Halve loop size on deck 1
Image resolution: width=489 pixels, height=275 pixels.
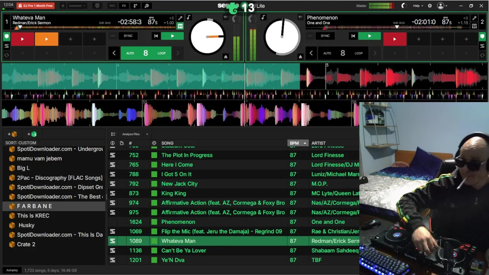tap(114, 53)
